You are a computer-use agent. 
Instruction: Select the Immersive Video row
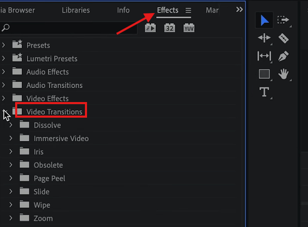[121, 139]
